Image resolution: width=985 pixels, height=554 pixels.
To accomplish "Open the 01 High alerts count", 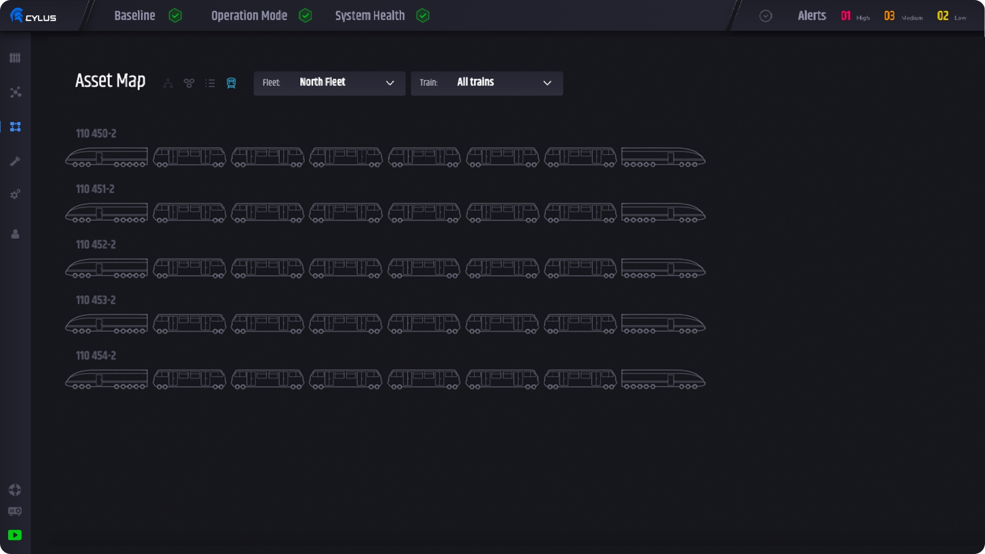I will pos(855,16).
